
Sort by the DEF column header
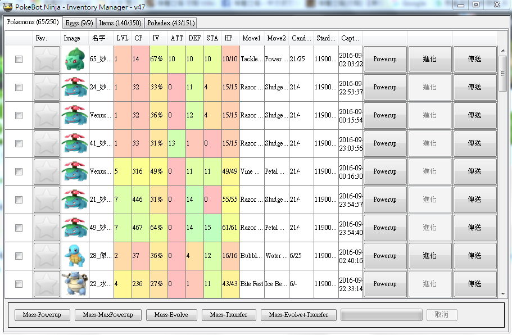click(x=194, y=38)
